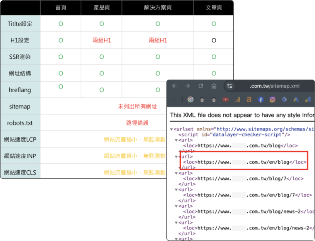The height and width of the screenshot is (241, 315).
Task: Collapse the url node containing /en/blog loc
Action: [176, 157]
